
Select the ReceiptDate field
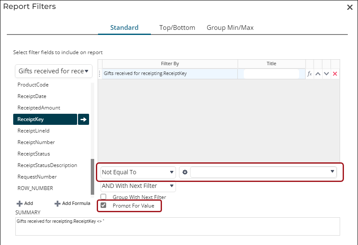point(32,96)
